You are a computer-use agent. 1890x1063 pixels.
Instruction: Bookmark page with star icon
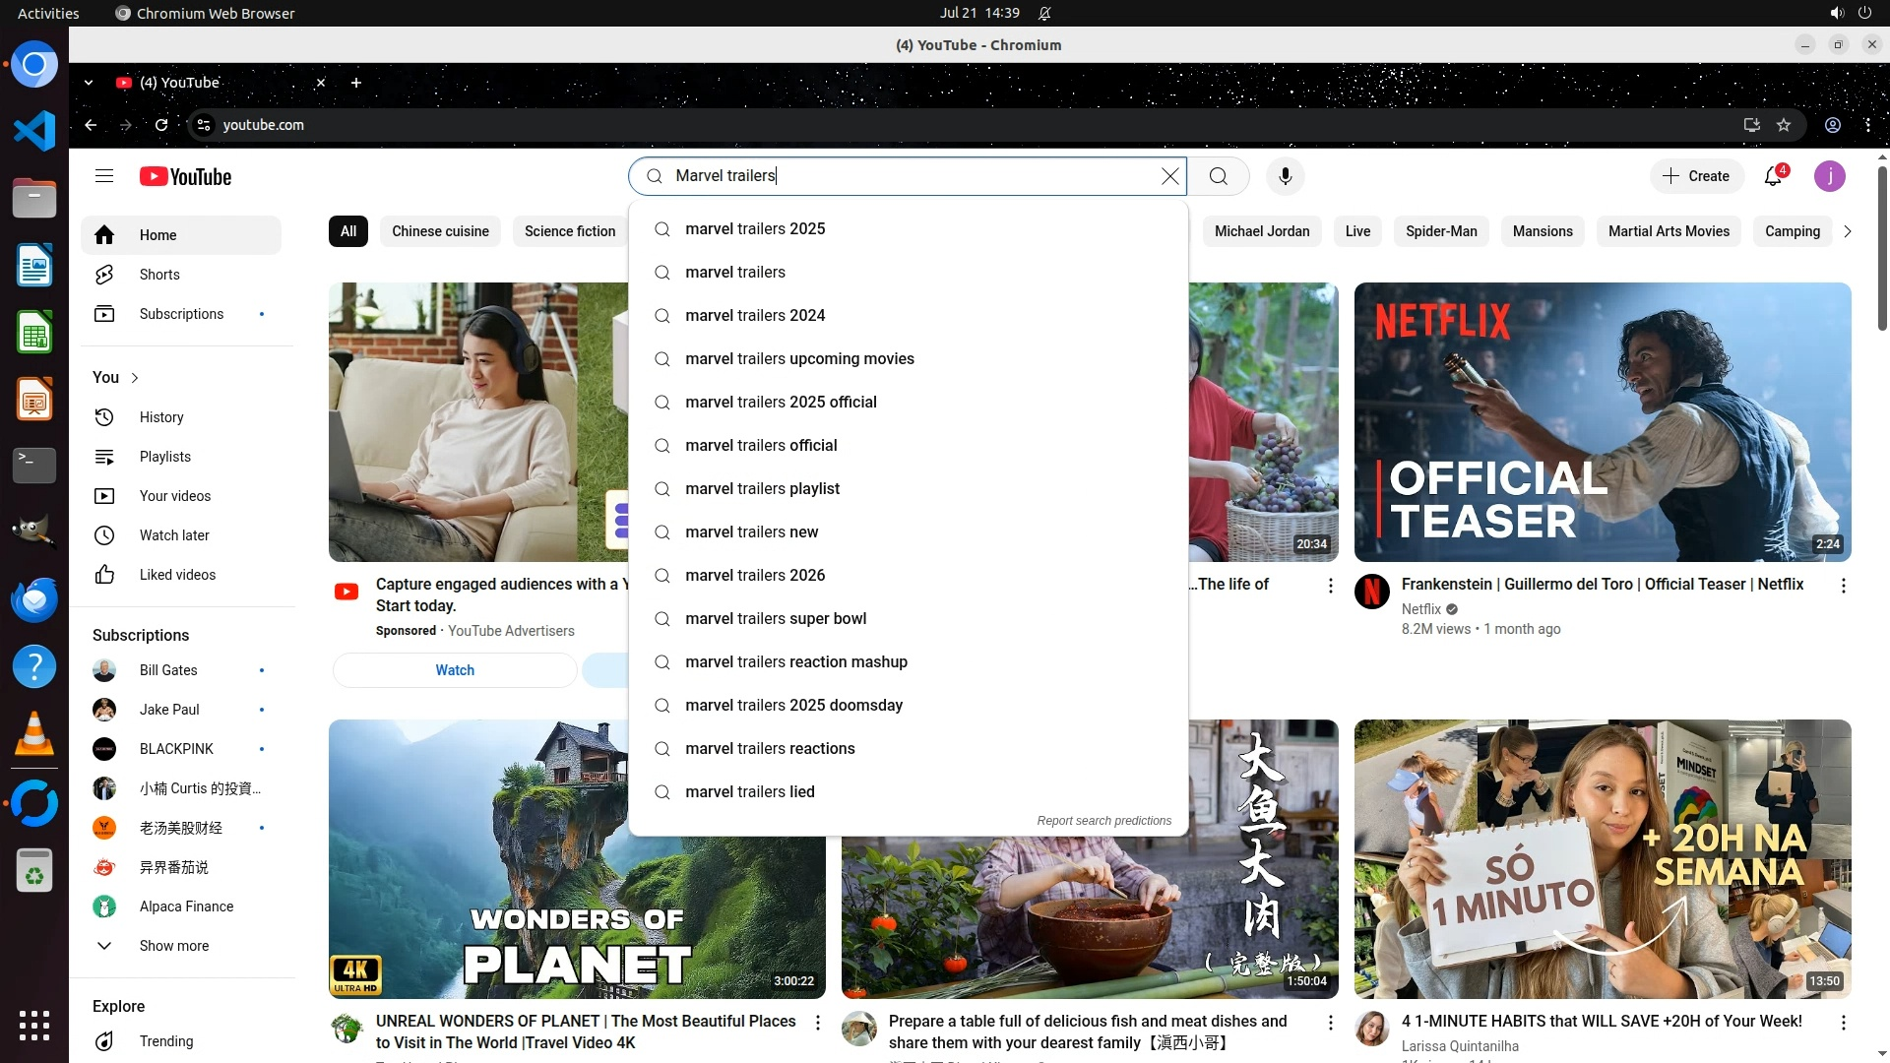(1784, 125)
